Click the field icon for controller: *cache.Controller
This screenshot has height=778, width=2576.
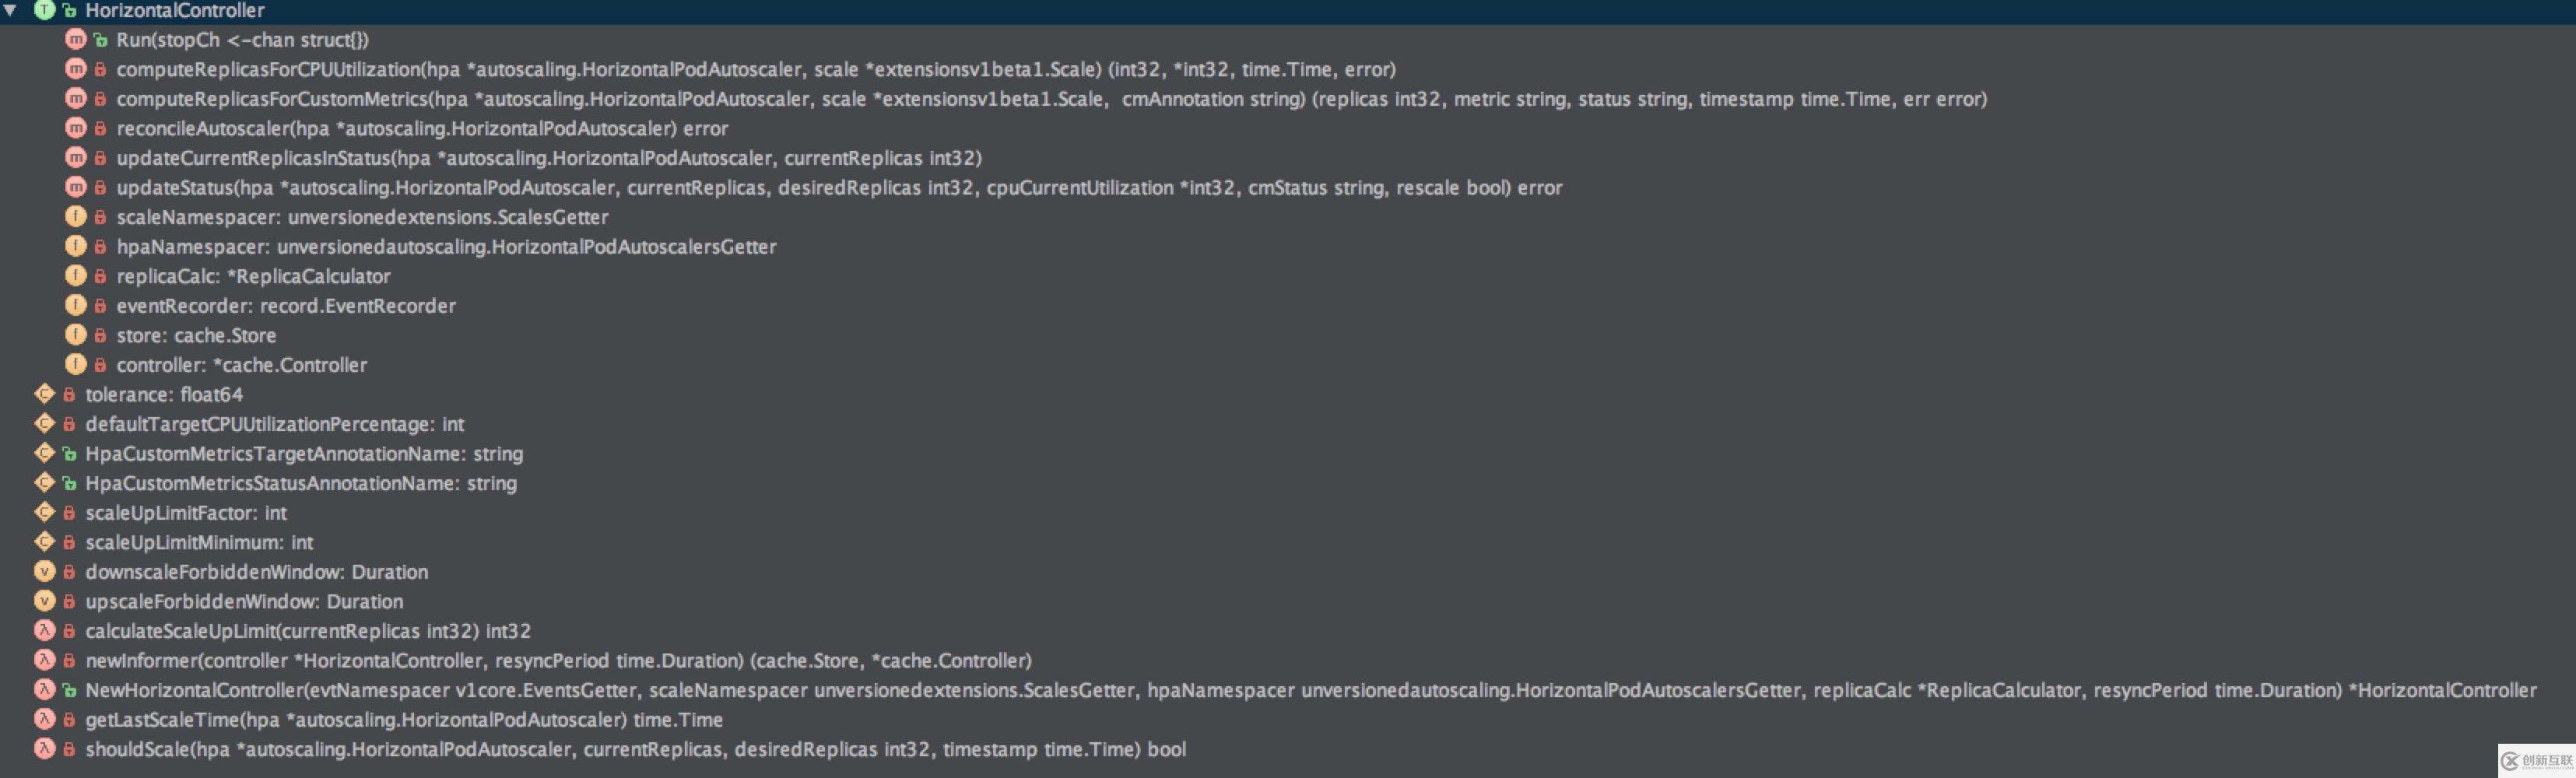(x=76, y=364)
